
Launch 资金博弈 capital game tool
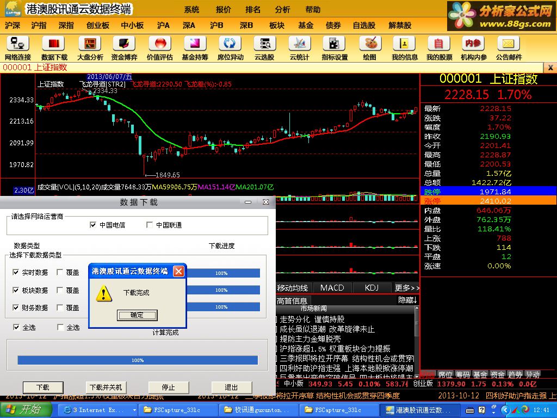(124, 48)
